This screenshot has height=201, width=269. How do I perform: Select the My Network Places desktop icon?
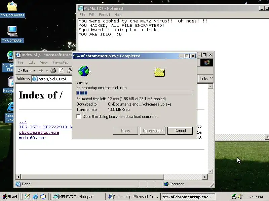[x=8, y=62]
